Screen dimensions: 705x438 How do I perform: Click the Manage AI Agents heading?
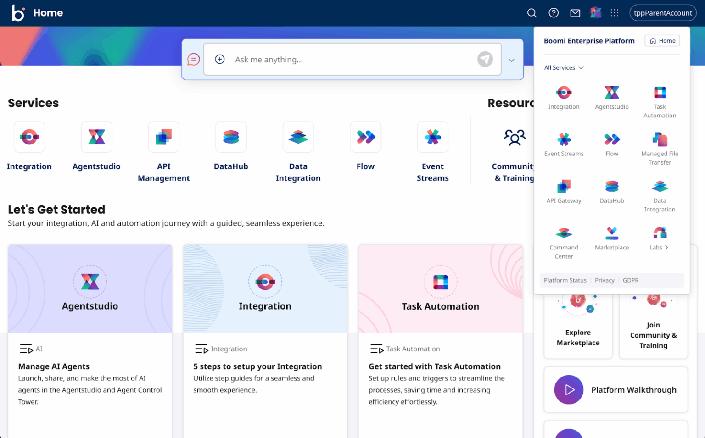tap(54, 366)
